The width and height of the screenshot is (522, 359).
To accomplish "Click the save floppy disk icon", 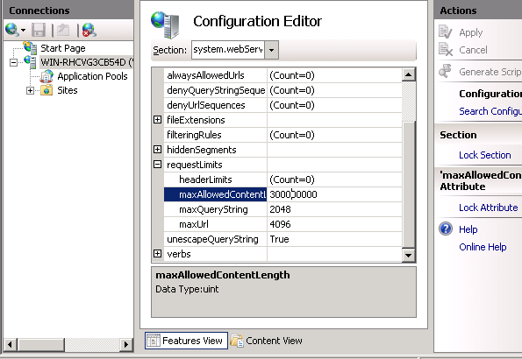I will 39,30.
